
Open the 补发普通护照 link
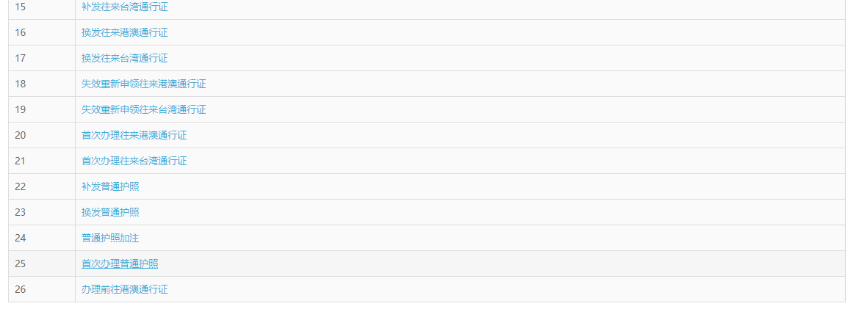pyautogui.click(x=110, y=186)
